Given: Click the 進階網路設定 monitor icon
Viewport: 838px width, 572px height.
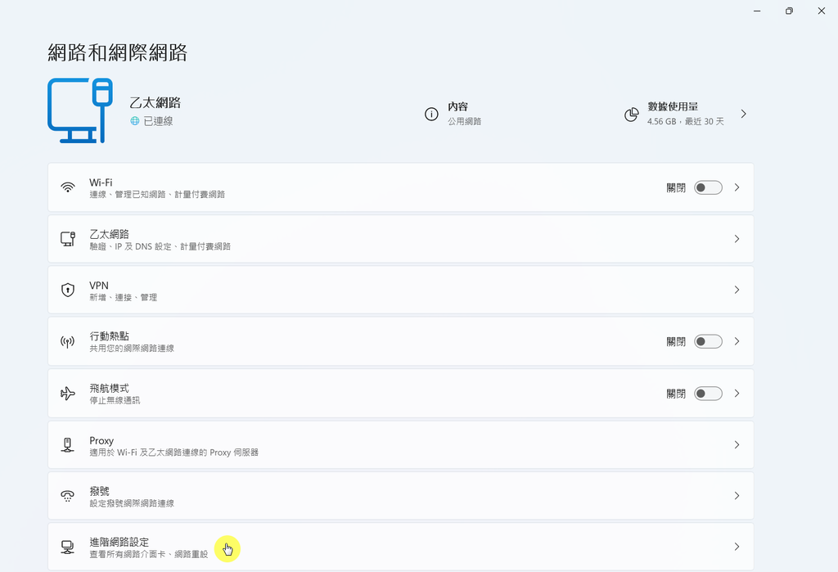Looking at the screenshot, I should point(70,547).
